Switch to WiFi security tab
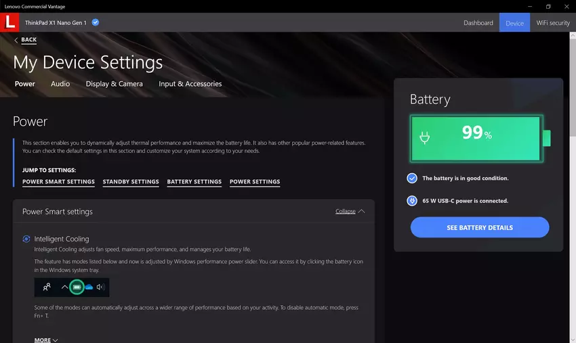This screenshot has height=343, width=576. click(x=552, y=23)
